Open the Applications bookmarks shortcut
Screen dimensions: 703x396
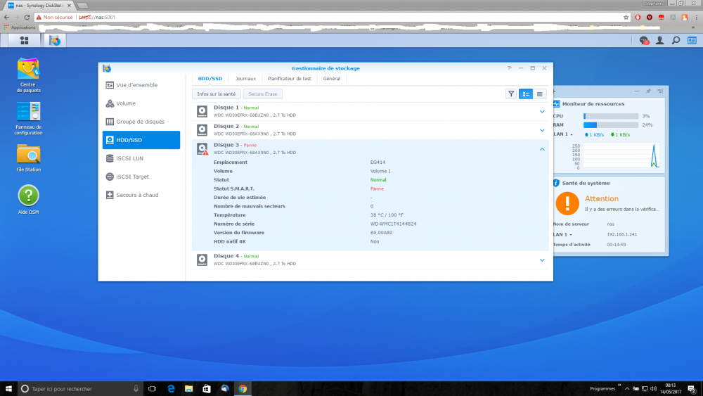(x=19, y=27)
